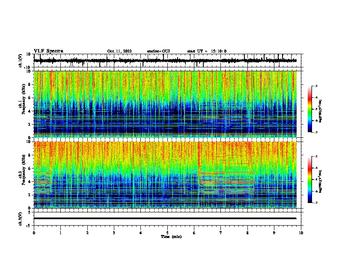
Task: Click the "-3" tick on ch.1 colorbar
Action: click(316, 86)
